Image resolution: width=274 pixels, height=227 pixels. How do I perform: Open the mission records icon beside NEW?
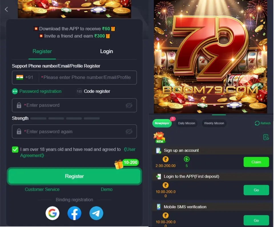pos(266,137)
